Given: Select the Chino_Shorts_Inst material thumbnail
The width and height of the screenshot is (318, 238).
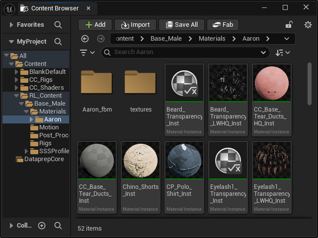Looking at the screenshot, I should tap(141, 160).
